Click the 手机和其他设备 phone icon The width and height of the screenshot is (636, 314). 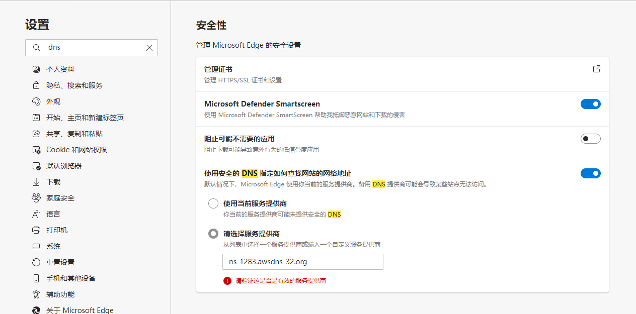tap(36, 278)
